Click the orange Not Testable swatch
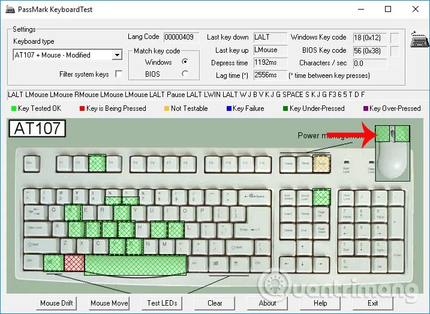Viewport: 430px width, 314px height. (x=167, y=108)
